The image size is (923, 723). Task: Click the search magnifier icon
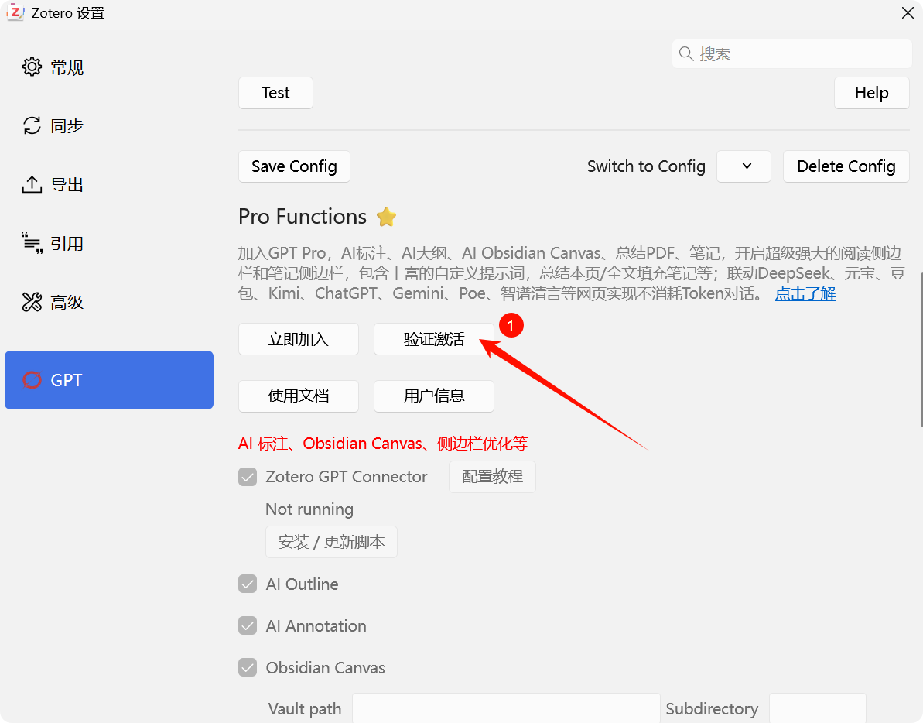tap(685, 53)
